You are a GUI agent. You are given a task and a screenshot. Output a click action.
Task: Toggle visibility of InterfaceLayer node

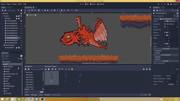(x=21, y=45)
